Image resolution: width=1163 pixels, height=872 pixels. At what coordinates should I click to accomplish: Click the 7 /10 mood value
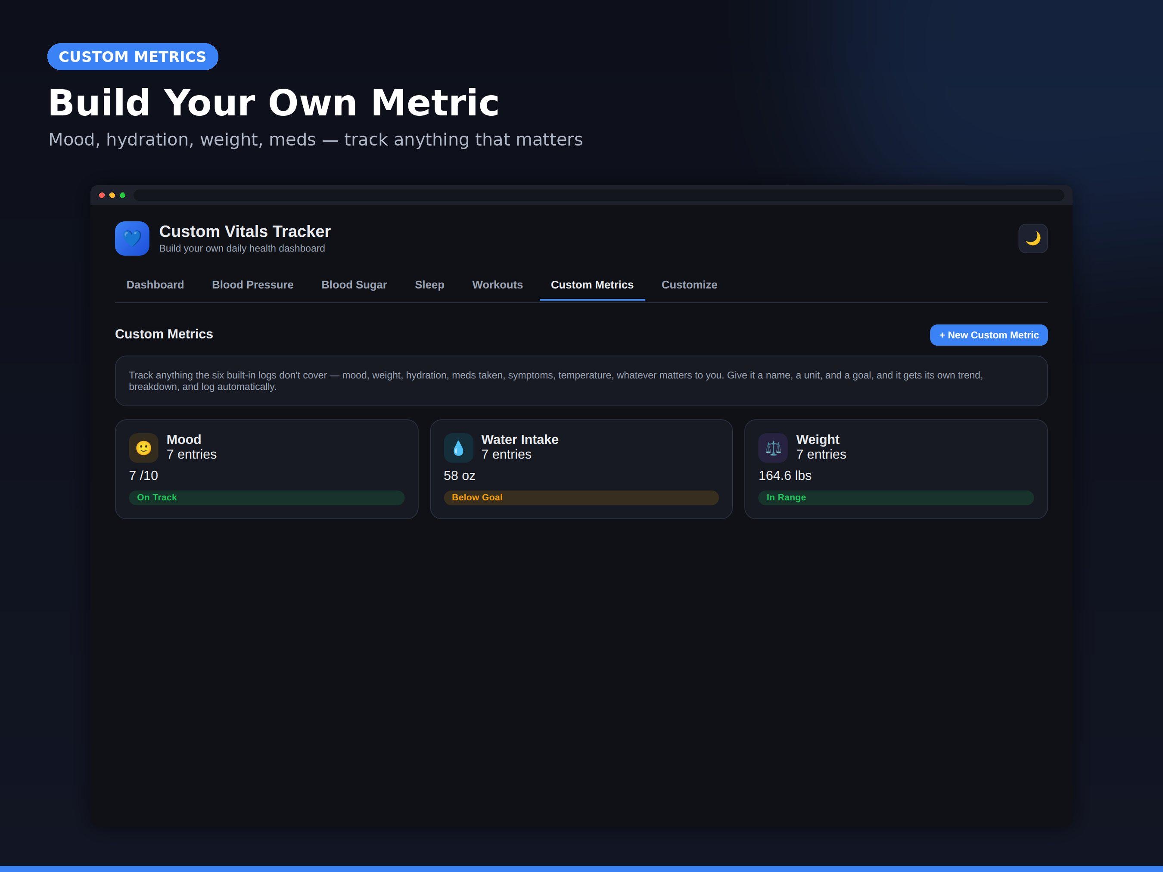143,476
